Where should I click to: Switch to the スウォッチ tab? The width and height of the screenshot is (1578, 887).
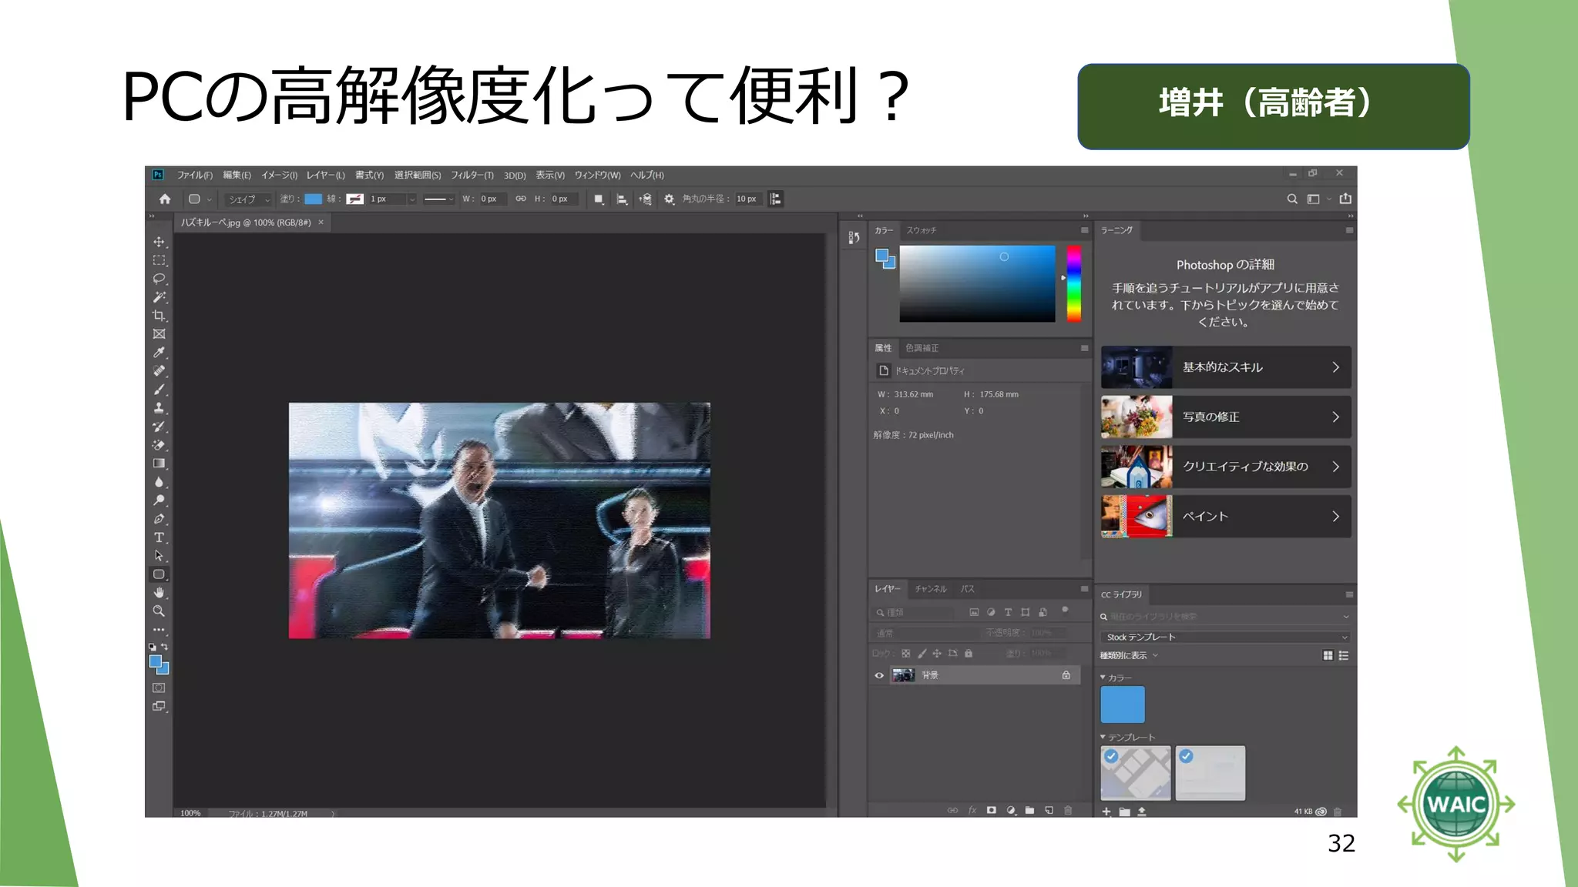click(x=922, y=230)
